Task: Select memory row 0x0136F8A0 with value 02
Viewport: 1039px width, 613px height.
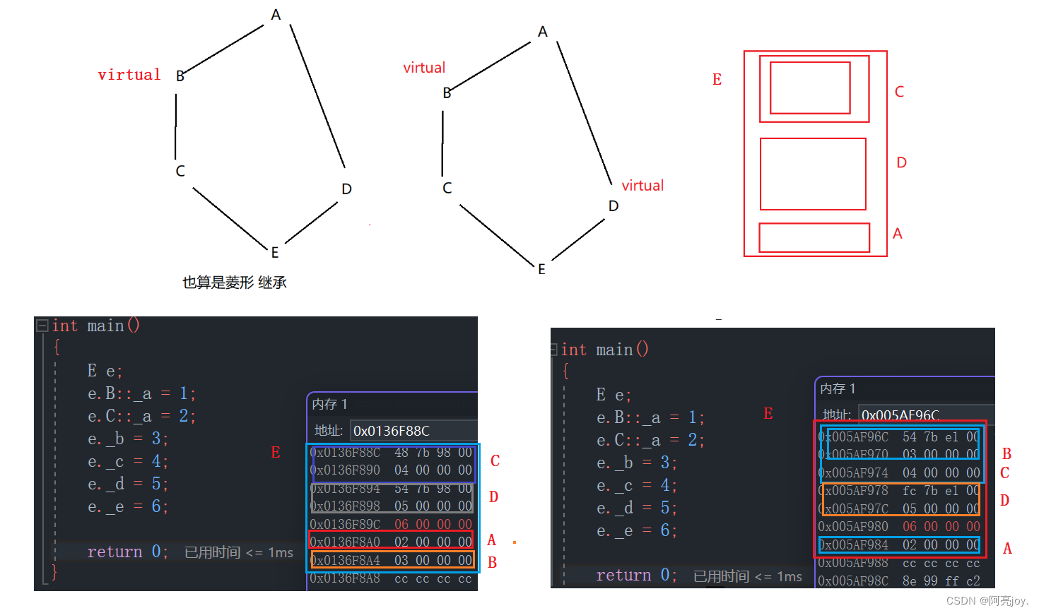Action: (392, 542)
